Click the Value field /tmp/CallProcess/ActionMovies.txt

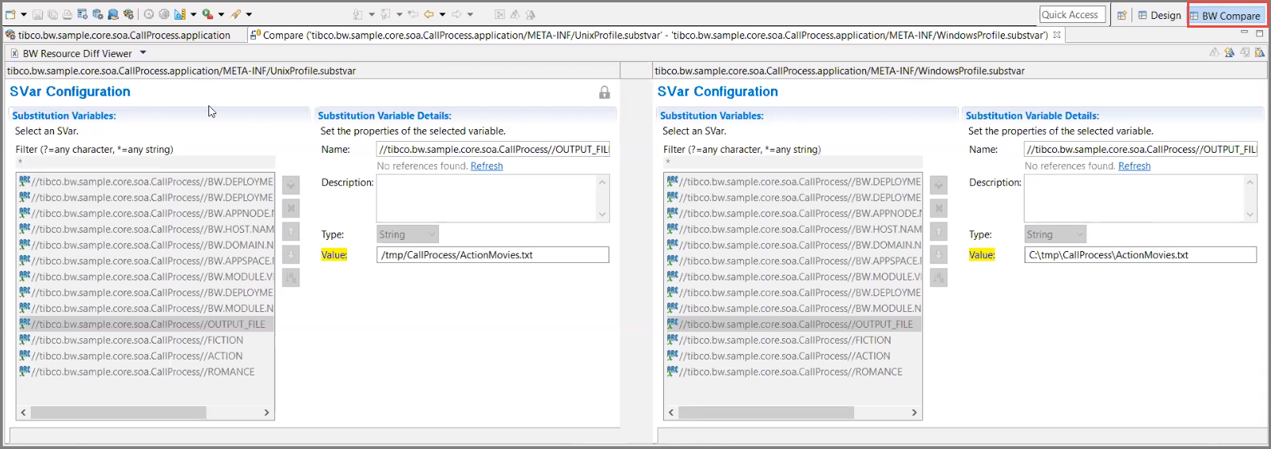[x=493, y=255]
